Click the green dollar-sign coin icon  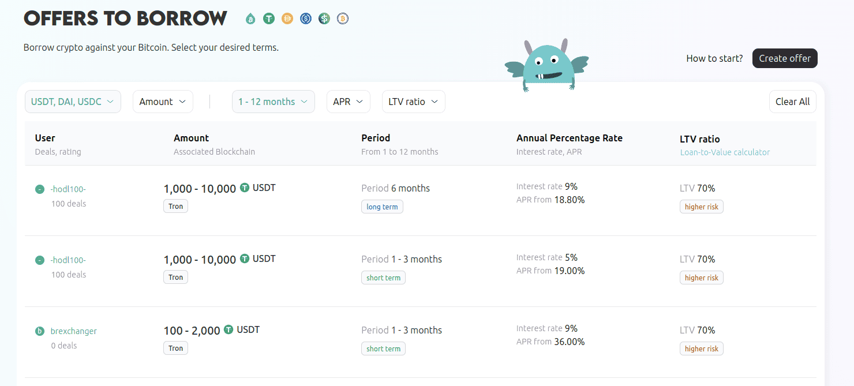pos(324,19)
